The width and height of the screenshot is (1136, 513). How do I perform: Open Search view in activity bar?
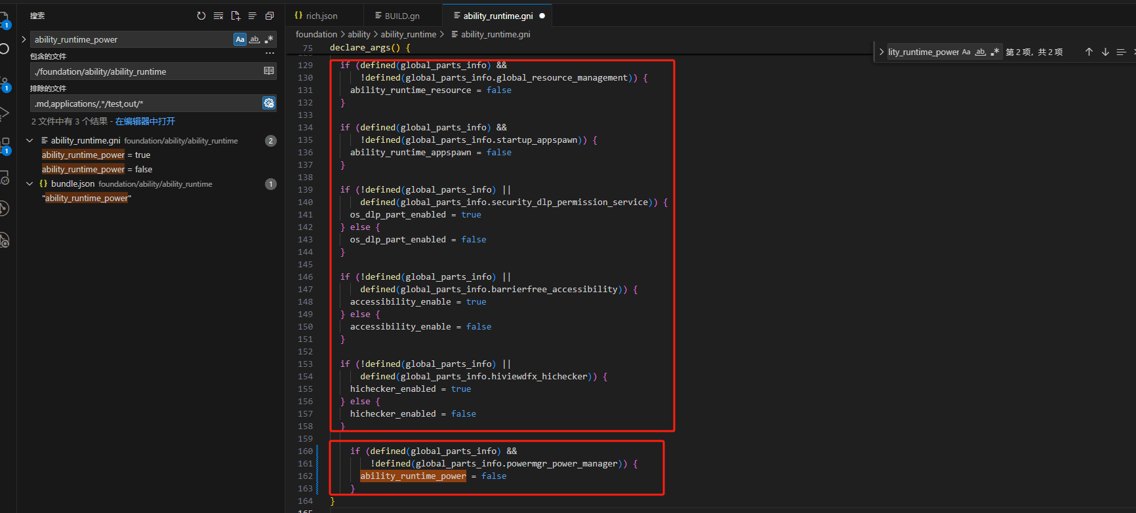(x=5, y=49)
